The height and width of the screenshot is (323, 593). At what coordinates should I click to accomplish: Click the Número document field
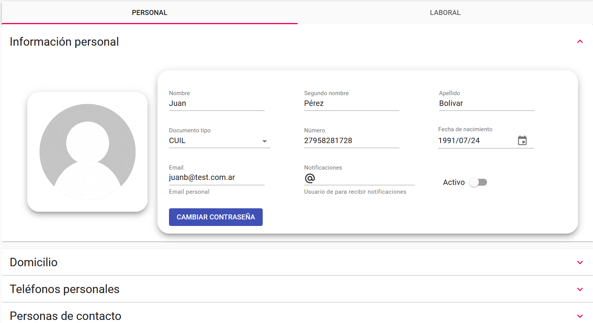(351, 141)
